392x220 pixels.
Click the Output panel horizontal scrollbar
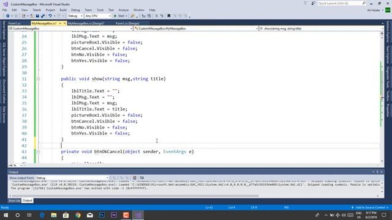(x=135, y=196)
